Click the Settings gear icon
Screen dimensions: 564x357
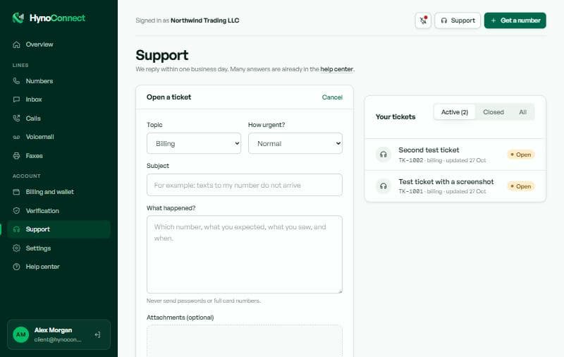[x=16, y=248]
